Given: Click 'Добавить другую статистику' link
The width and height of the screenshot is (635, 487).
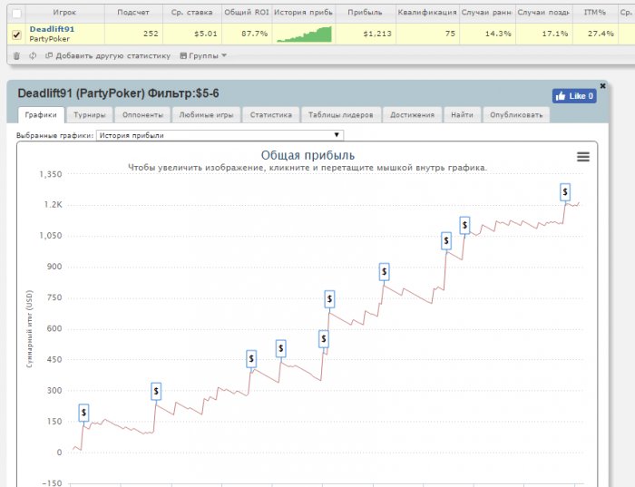Looking at the screenshot, I should pyautogui.click(x=108, y=56).
